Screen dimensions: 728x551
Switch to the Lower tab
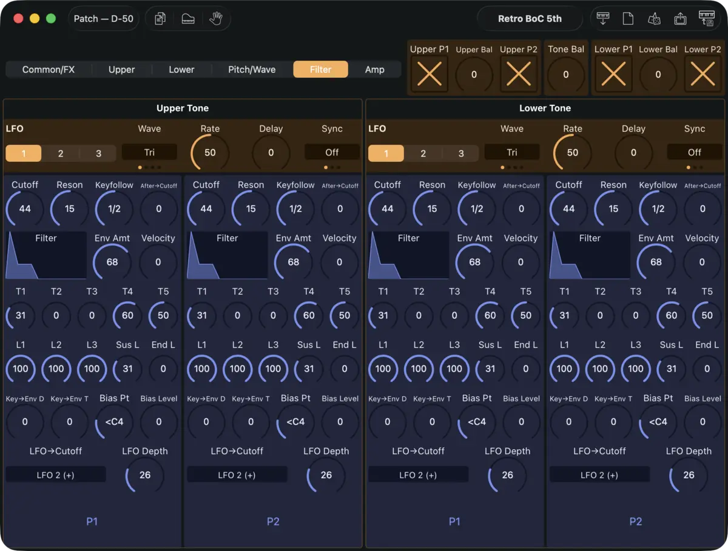click(x=181, y=70)
